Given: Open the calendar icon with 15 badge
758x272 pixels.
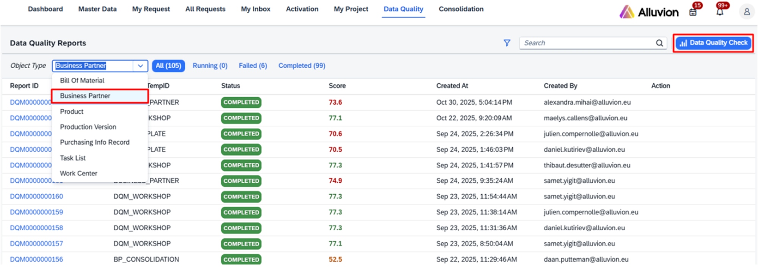Looking at the screenshot, I should point(693,12).
